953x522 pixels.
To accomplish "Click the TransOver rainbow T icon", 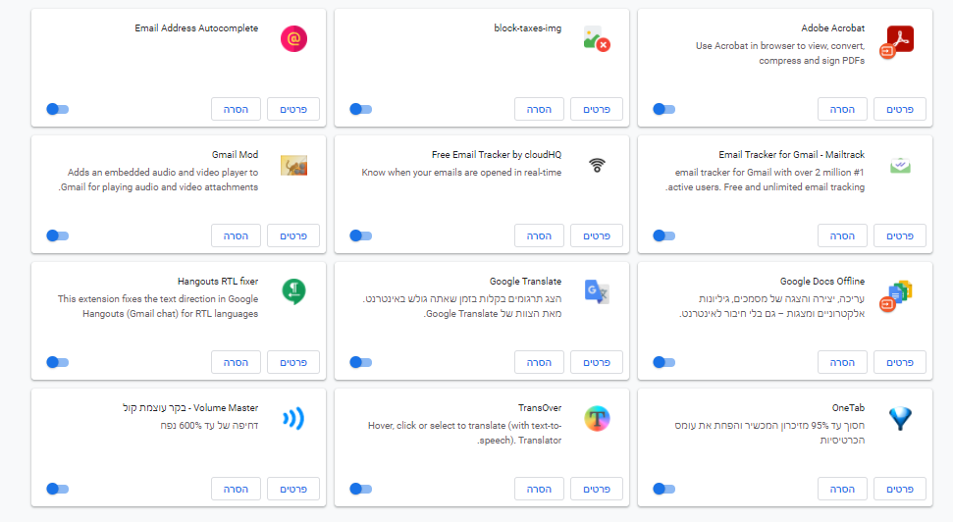I will (x=597, y=418).
